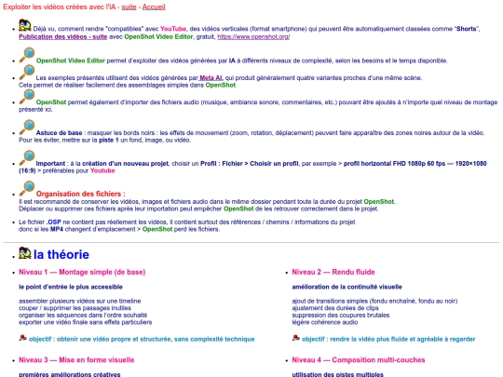The width and height of the screenshot is (503, 377).
Task: Open the 'suite' link in the header
Action: pos(129,7)
